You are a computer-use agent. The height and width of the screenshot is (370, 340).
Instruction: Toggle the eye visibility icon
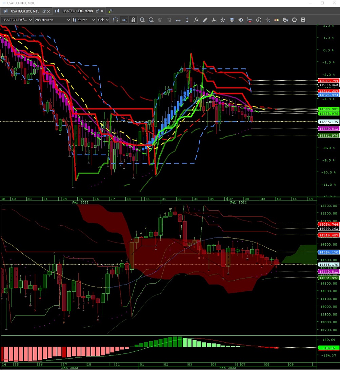tap(241, 20)
